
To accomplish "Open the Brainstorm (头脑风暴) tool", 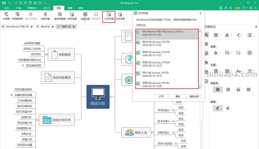I will point(45,16).
